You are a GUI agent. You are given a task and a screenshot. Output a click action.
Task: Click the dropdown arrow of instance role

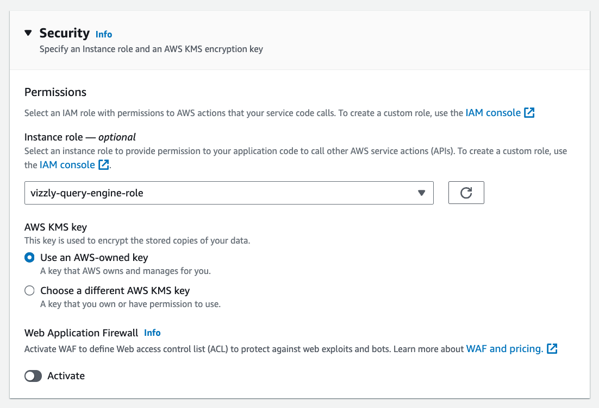(421, 193)
